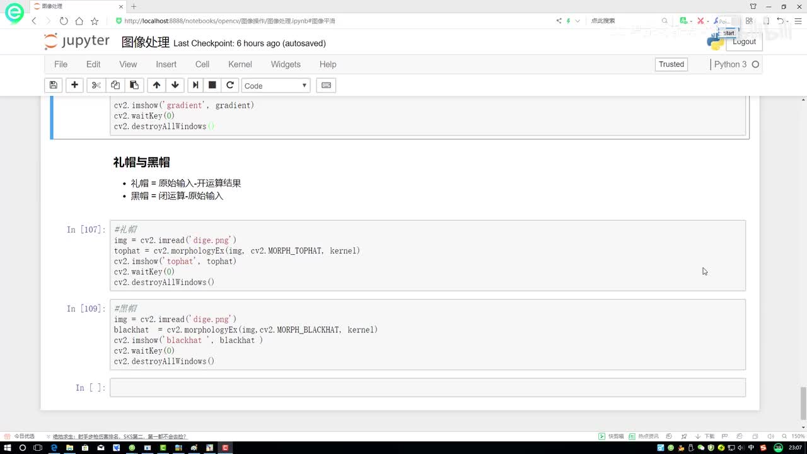Viewport: 807px width, 454px height.
Task: Open the File menu
Action: tap(61, 64)
